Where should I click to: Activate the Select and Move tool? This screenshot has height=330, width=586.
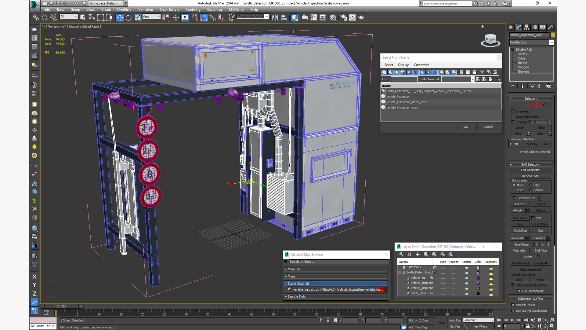120,17
